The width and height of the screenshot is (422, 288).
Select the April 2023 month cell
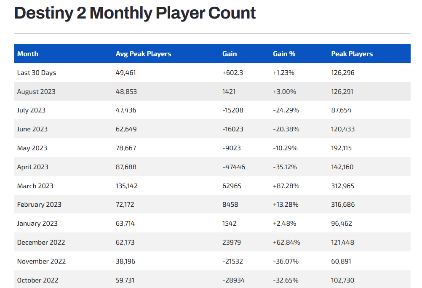(32, 167)
